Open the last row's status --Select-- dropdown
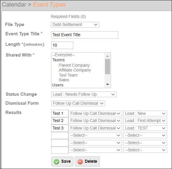This screenshot has height=169, width=172. click(x=145, y=150)
